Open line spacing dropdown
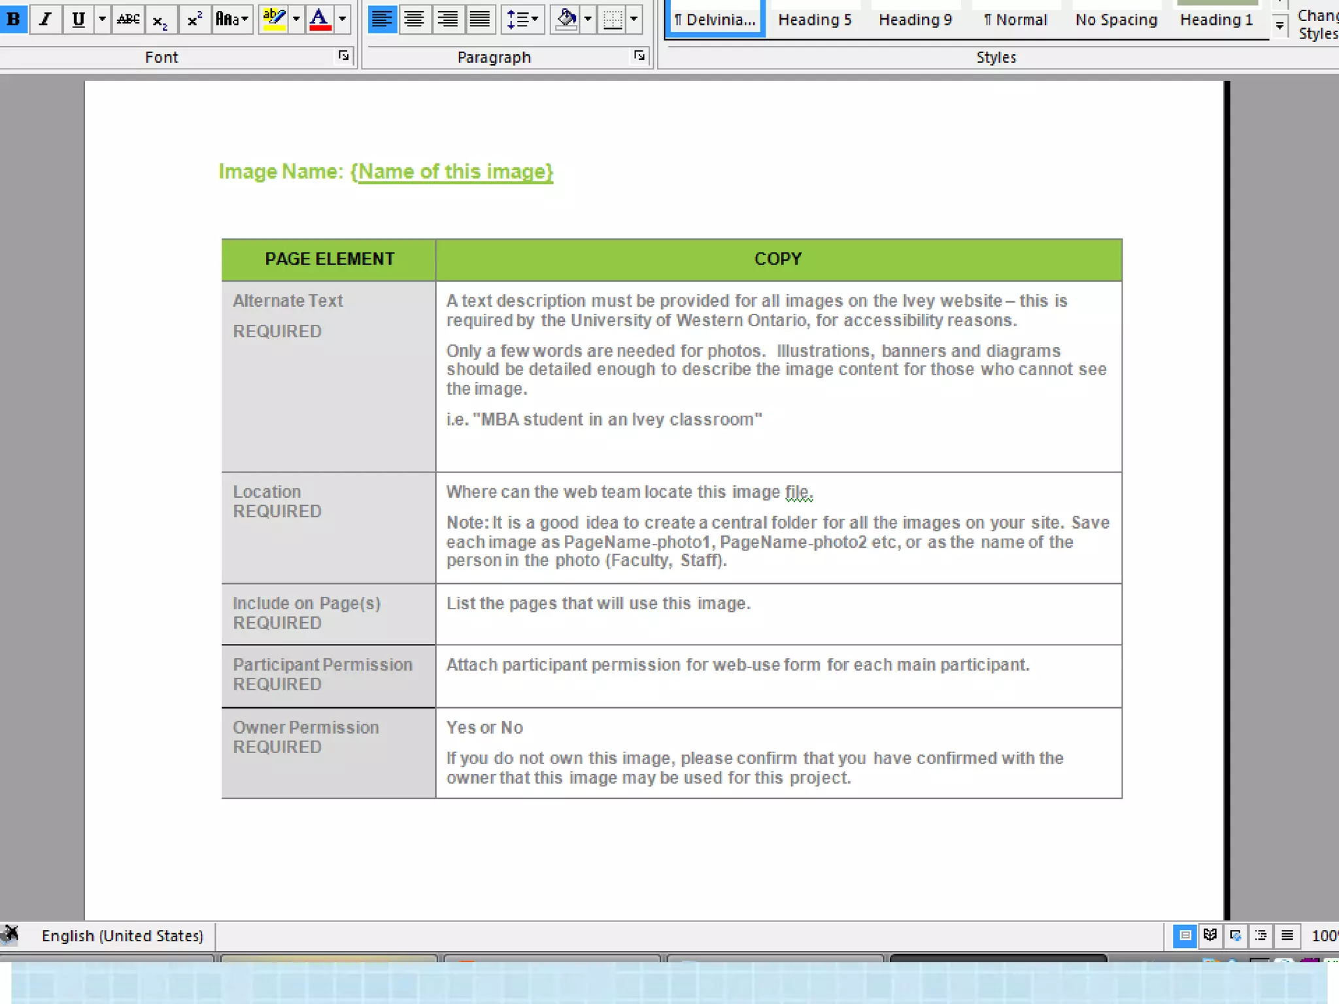The image size is (1339, 1004). (x=522, y=19)
